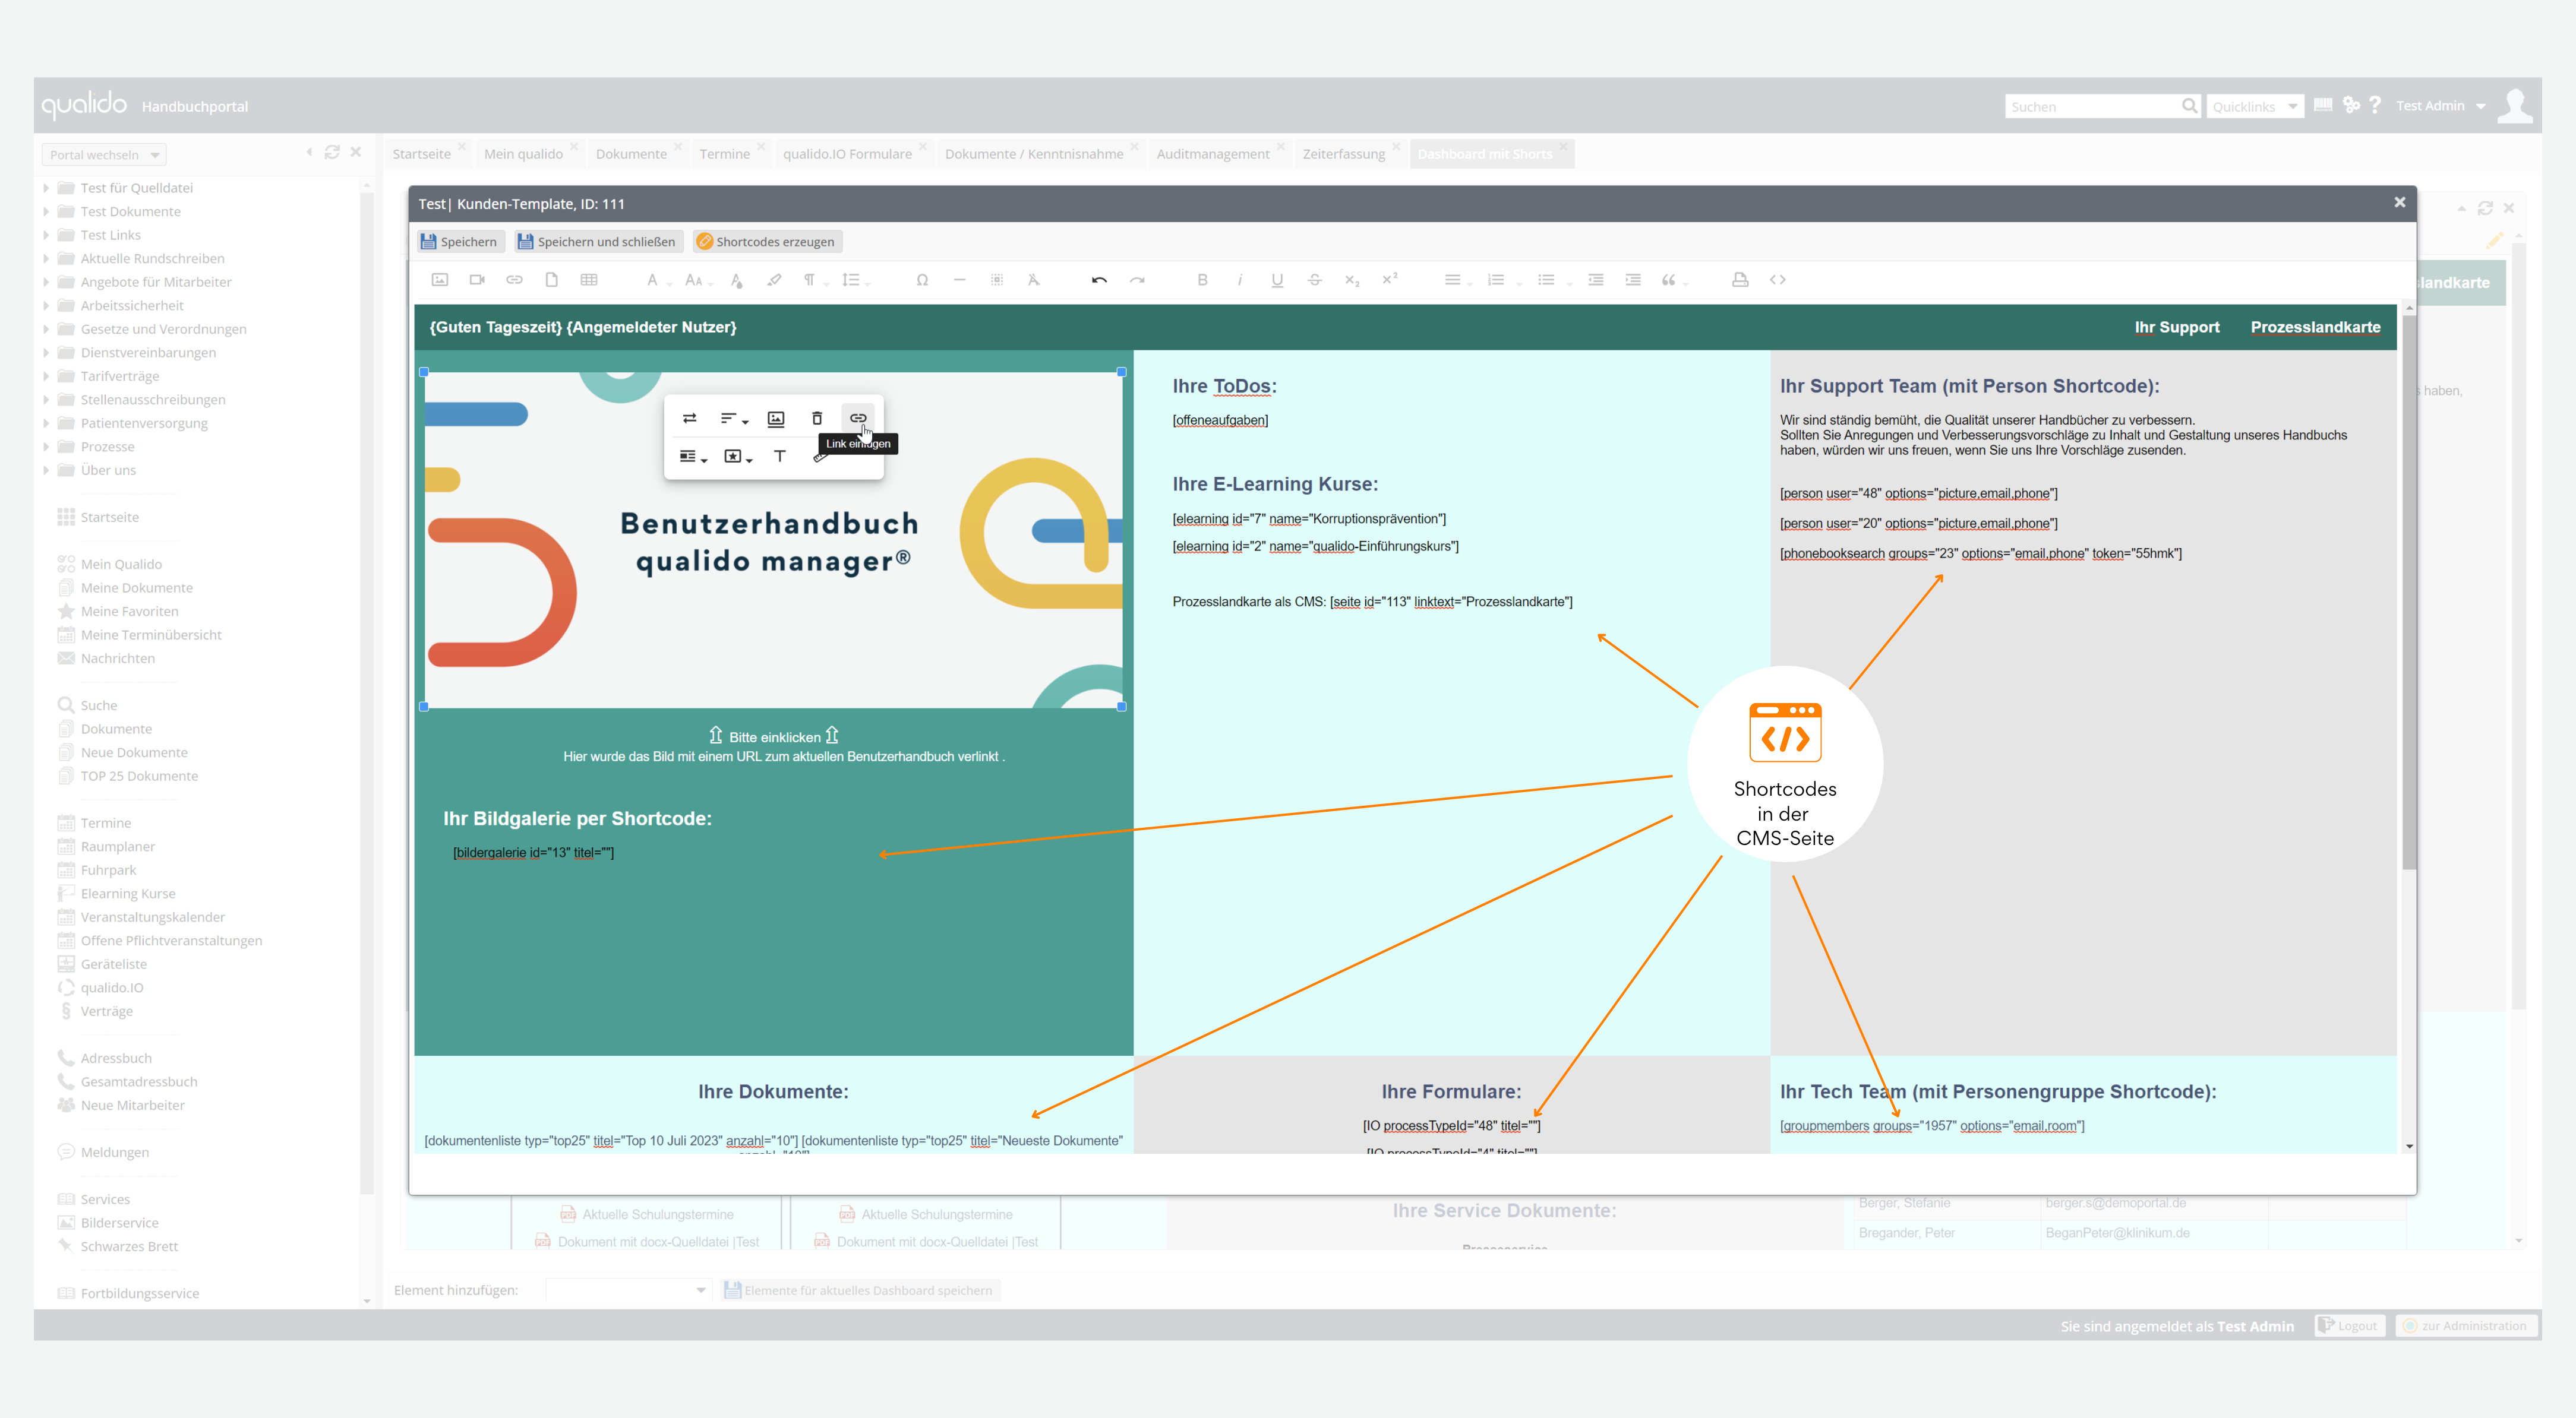This screenshot has height=1418, width=2576.
Task: Insert special character omega icon
Action: click(x=922, y=280)
